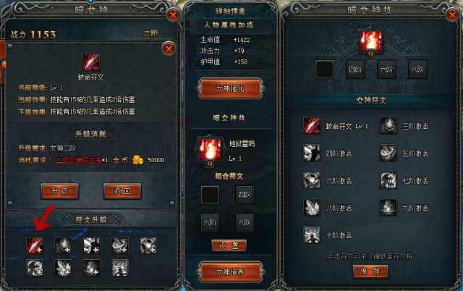
Task: Click the 设置 button under 组合符文
Action: pyautogui.click(x=229, y=246)
